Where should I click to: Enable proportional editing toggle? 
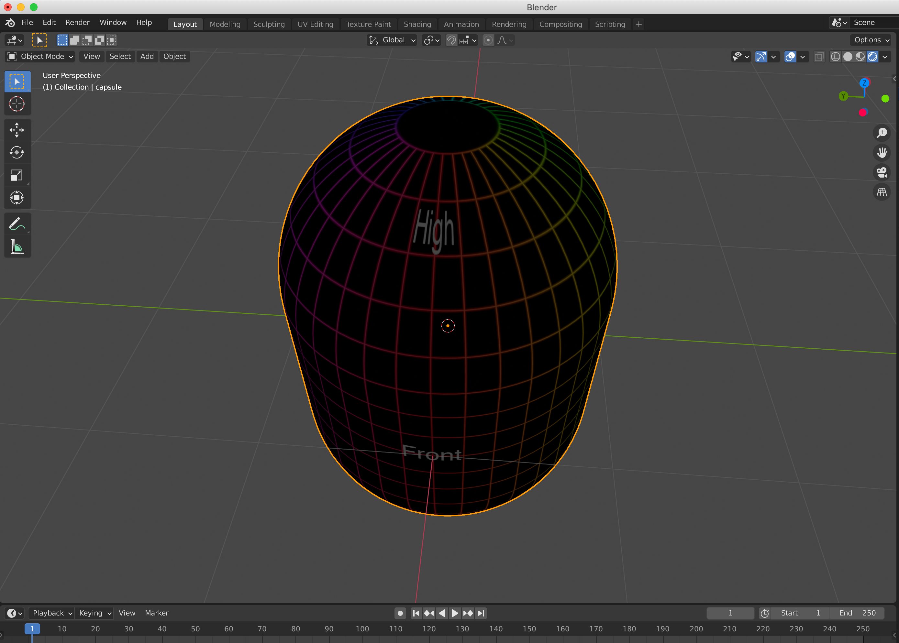(x=488, y=40)
